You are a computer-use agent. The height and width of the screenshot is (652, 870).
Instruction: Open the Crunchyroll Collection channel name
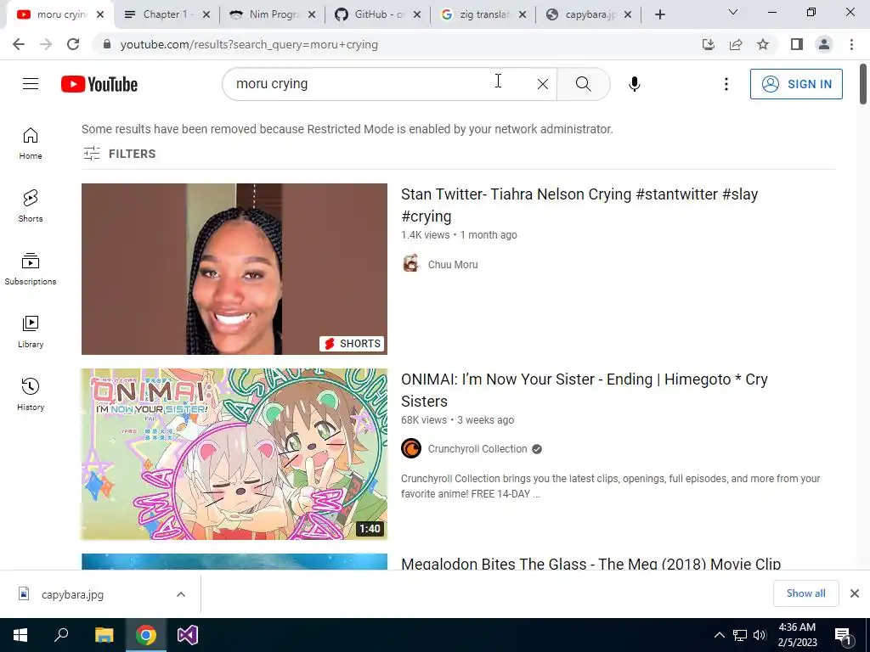[477, 449]
